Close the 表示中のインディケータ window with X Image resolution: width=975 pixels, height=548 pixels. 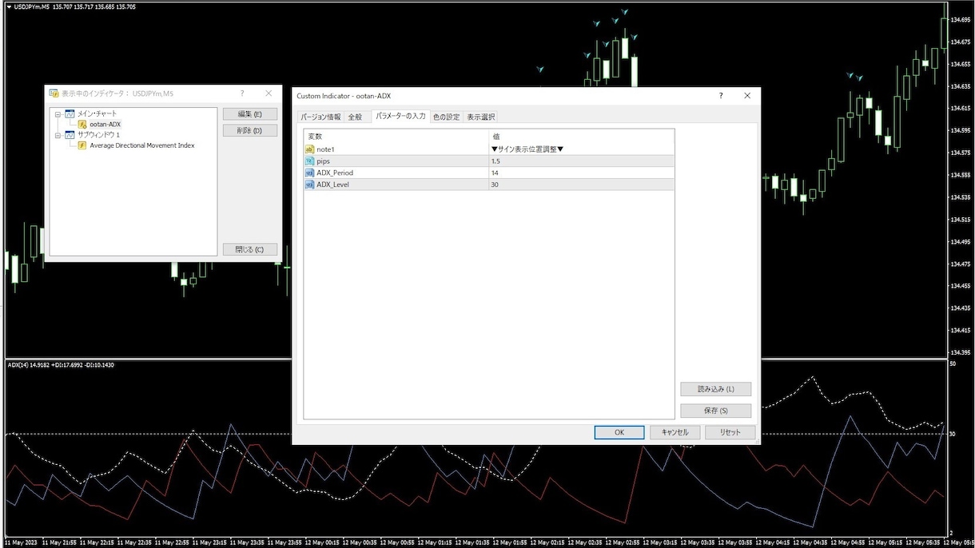tap(269, 93)
